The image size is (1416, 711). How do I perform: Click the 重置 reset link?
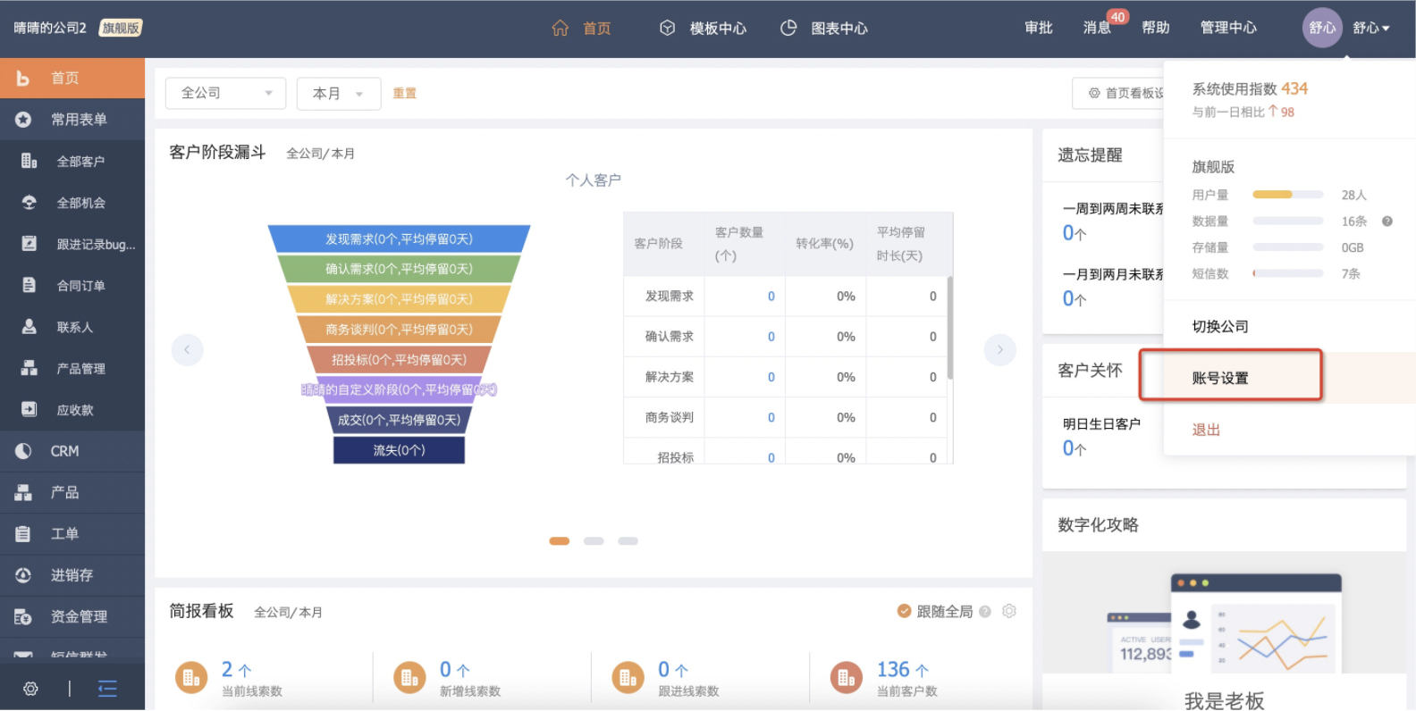[x=404, y=93]
